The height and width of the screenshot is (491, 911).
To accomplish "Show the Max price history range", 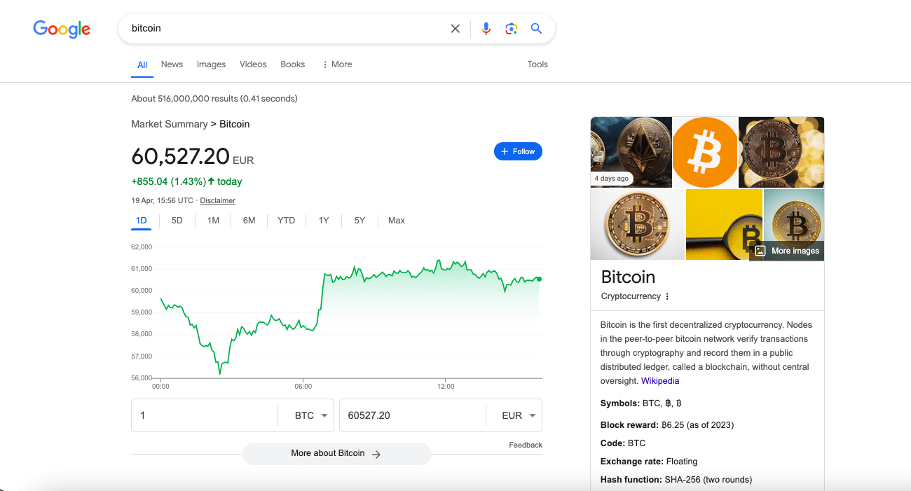I will tap(397, 221).
